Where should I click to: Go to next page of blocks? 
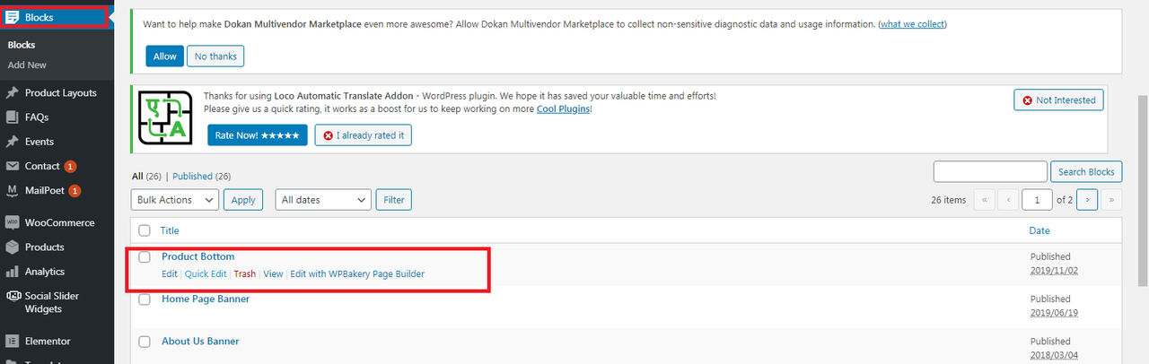click(1087, 200)
